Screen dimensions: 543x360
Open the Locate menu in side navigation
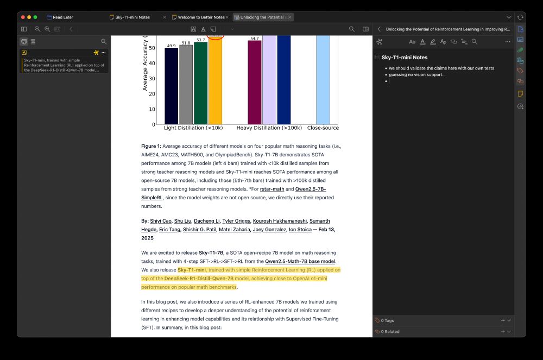point(520,106)
